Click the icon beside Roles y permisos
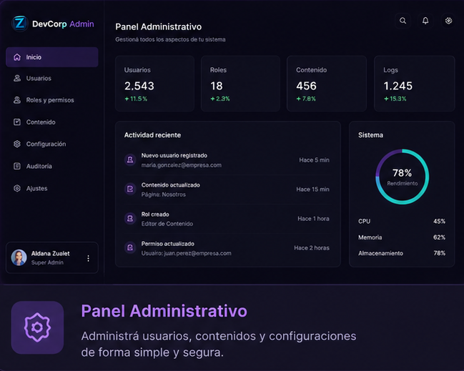The image size is (464, 371). point(17,100)
